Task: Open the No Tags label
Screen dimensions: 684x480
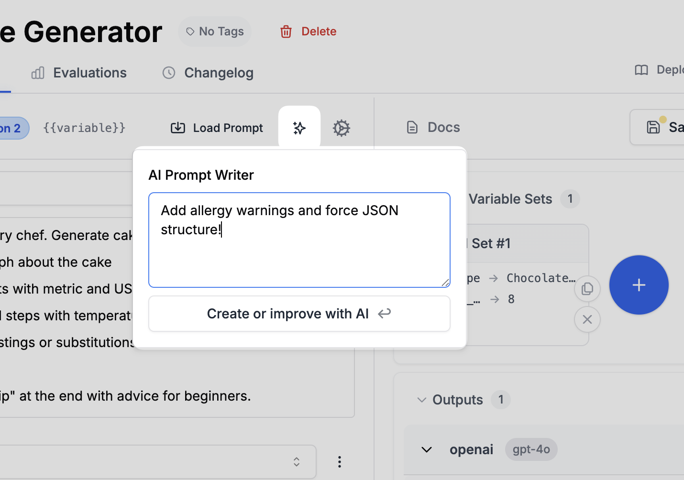Action: (214, 31)
